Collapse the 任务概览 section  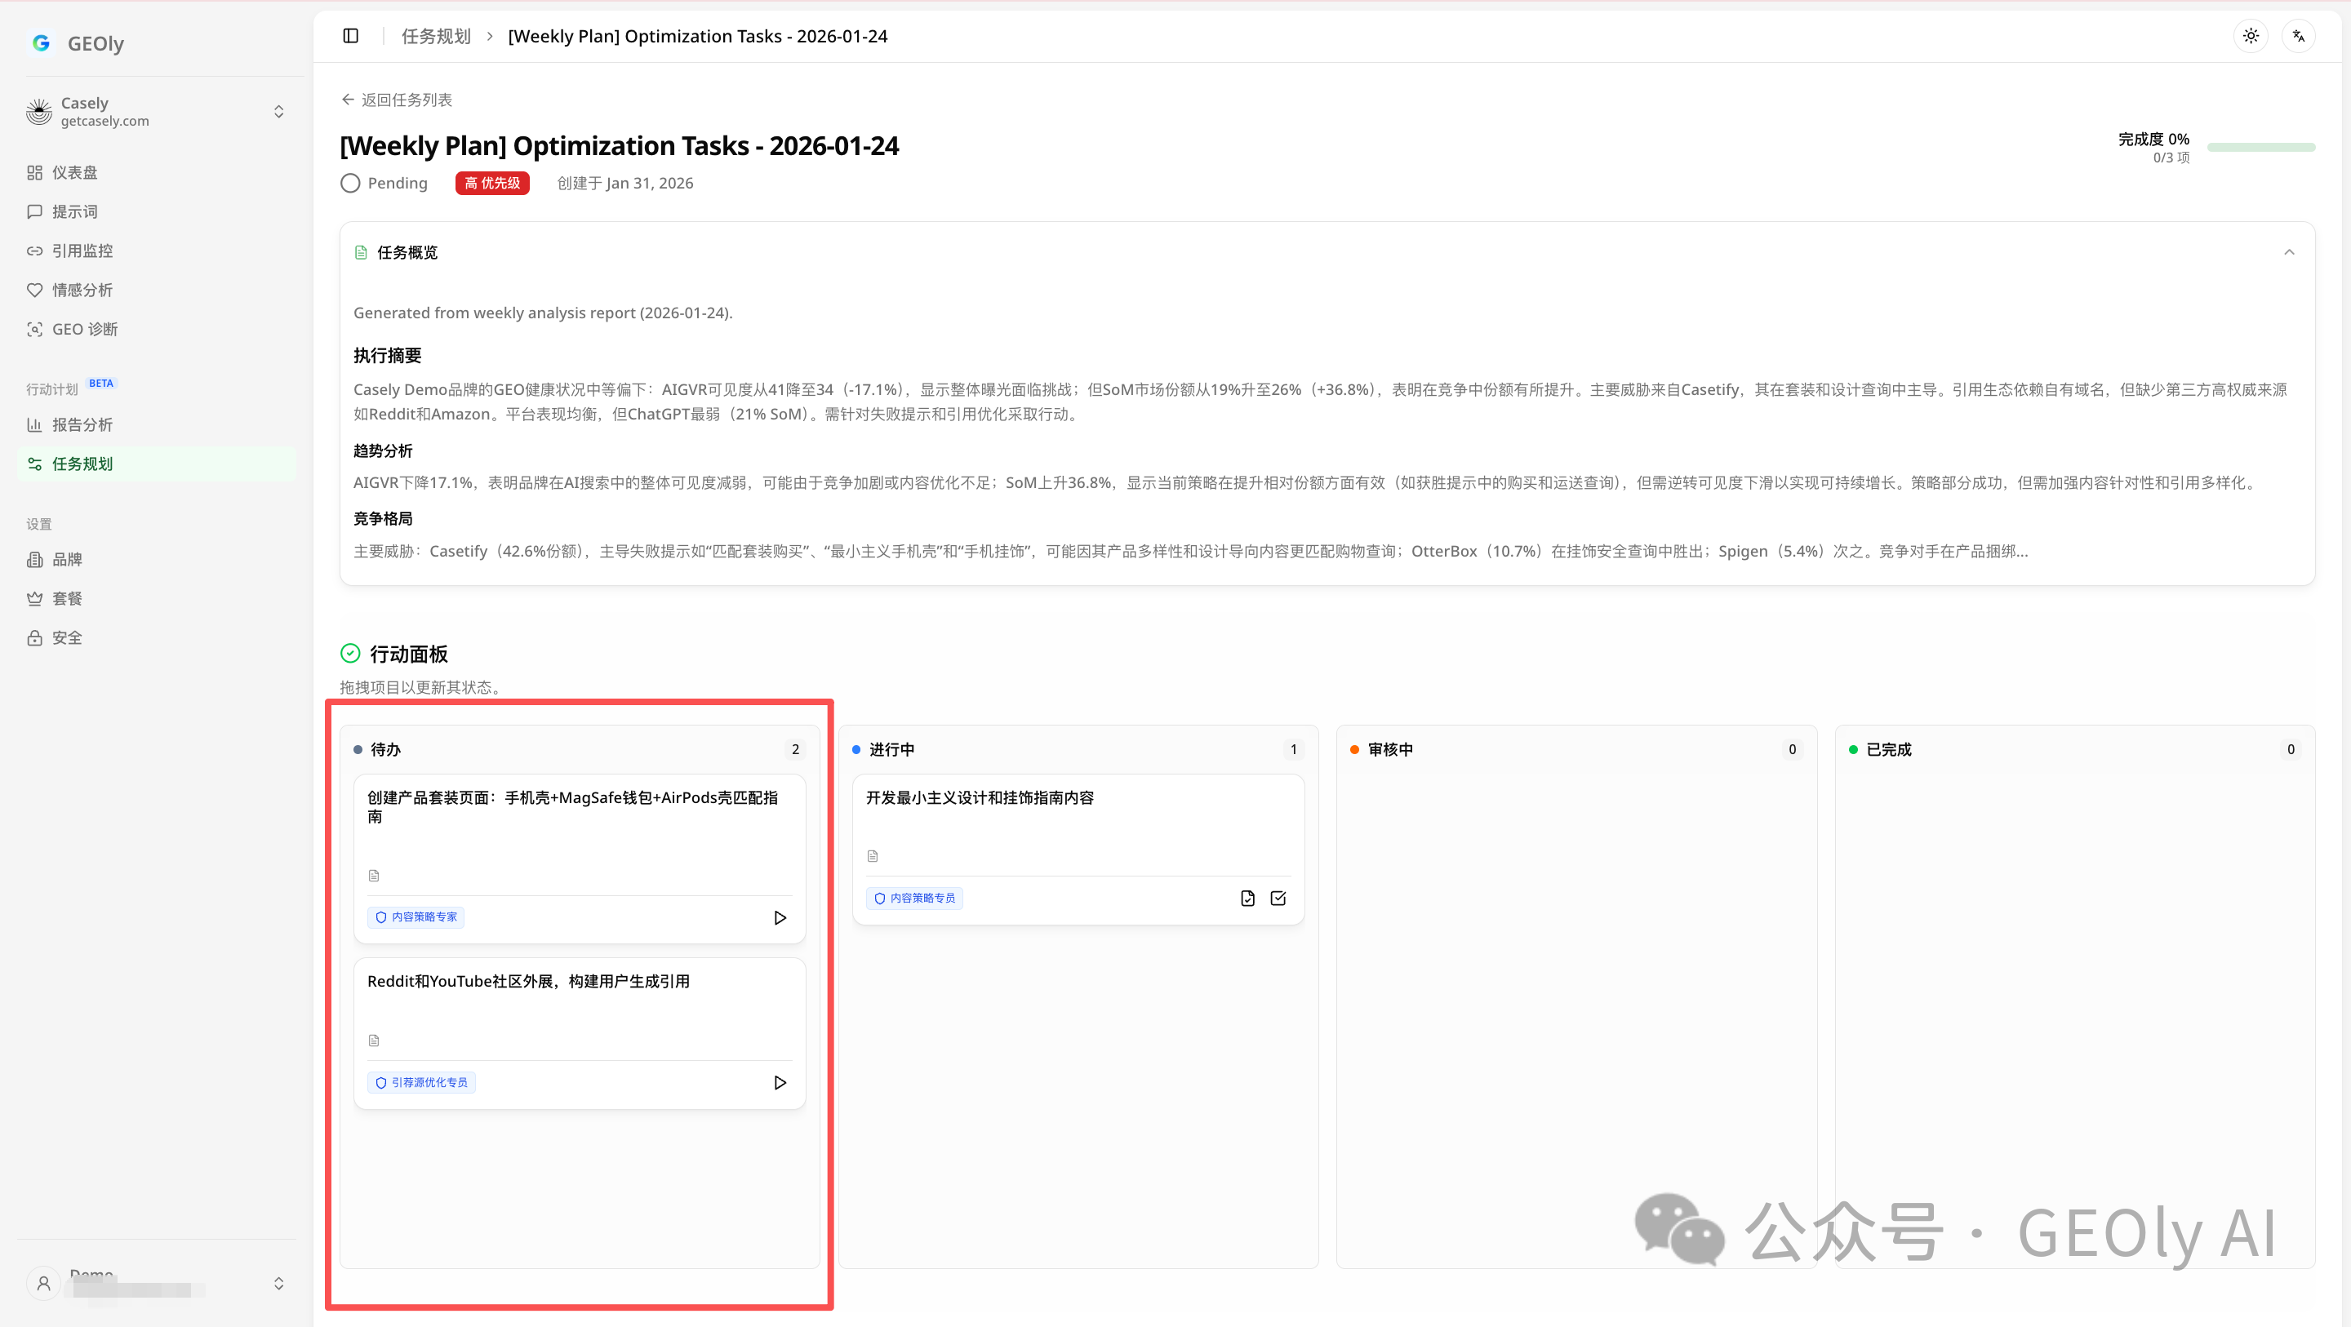point(2289,253)
